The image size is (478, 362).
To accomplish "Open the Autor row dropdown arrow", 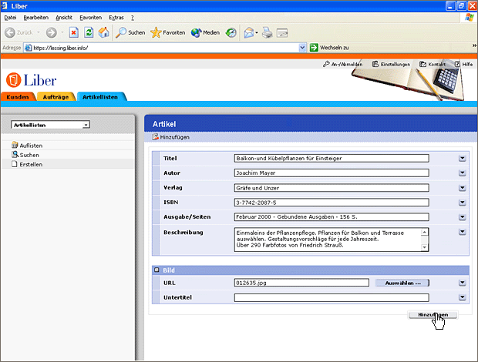I will click(x=462, y=173).
